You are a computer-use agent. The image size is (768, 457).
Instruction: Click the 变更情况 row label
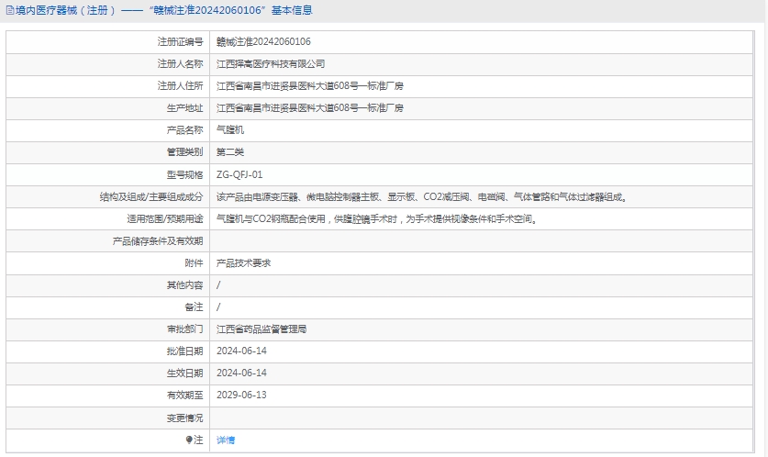click(x=184, y=418)
